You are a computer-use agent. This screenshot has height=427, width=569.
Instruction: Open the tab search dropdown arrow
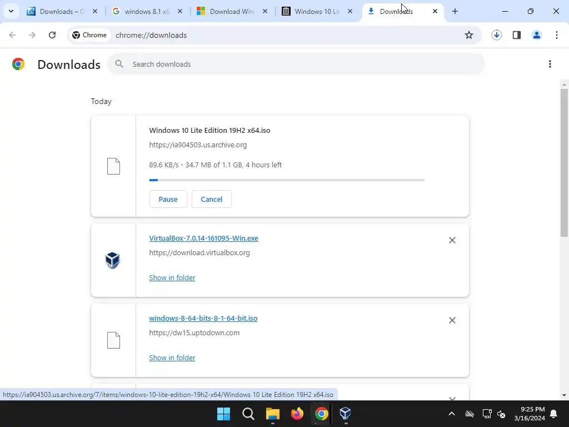pyautogui.click(x=11, y=11)
